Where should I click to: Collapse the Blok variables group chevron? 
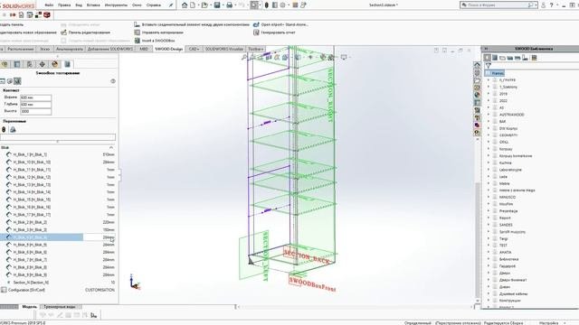click(111, 147)
